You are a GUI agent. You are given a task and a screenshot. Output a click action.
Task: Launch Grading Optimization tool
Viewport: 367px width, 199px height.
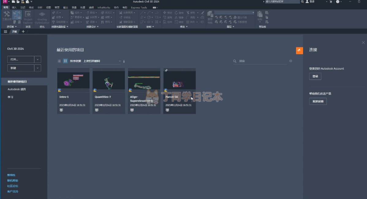42,17
